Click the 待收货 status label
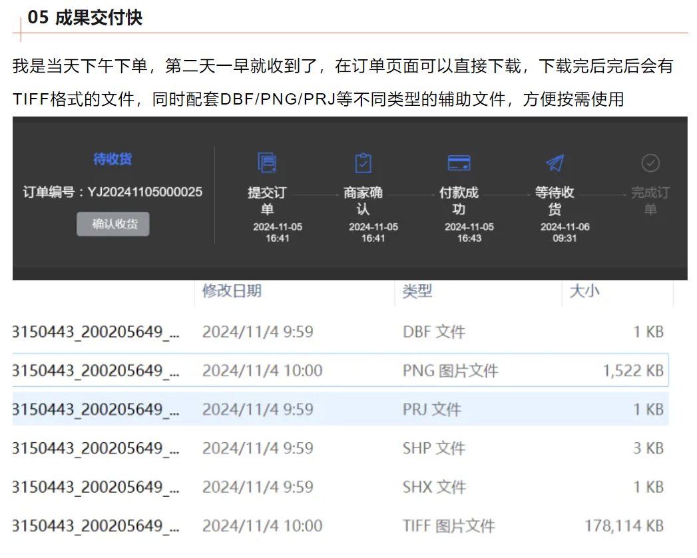This screenshot has width=697, height=558. click(x=113, y=159)
